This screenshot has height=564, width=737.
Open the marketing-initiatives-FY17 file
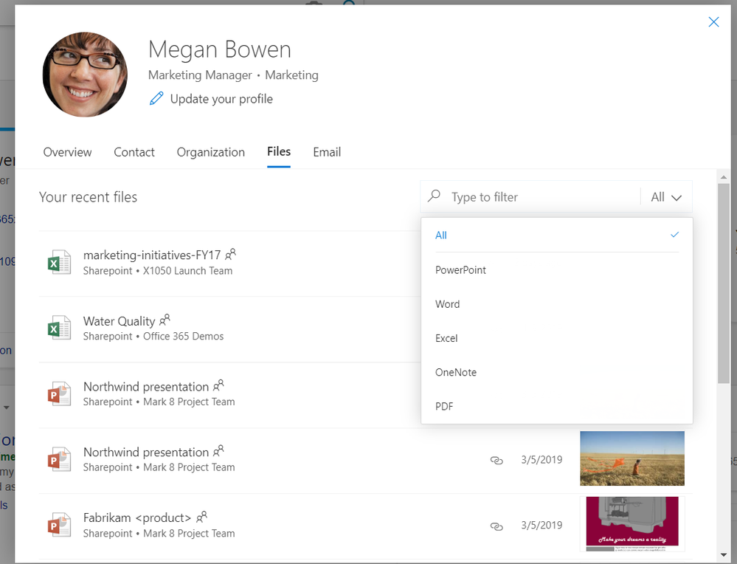153,255
